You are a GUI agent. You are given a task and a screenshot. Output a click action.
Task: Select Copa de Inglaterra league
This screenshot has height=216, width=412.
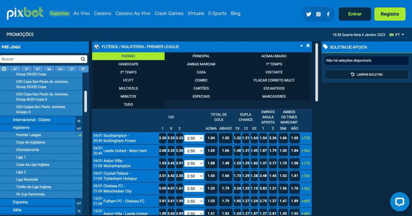(41, 142)
